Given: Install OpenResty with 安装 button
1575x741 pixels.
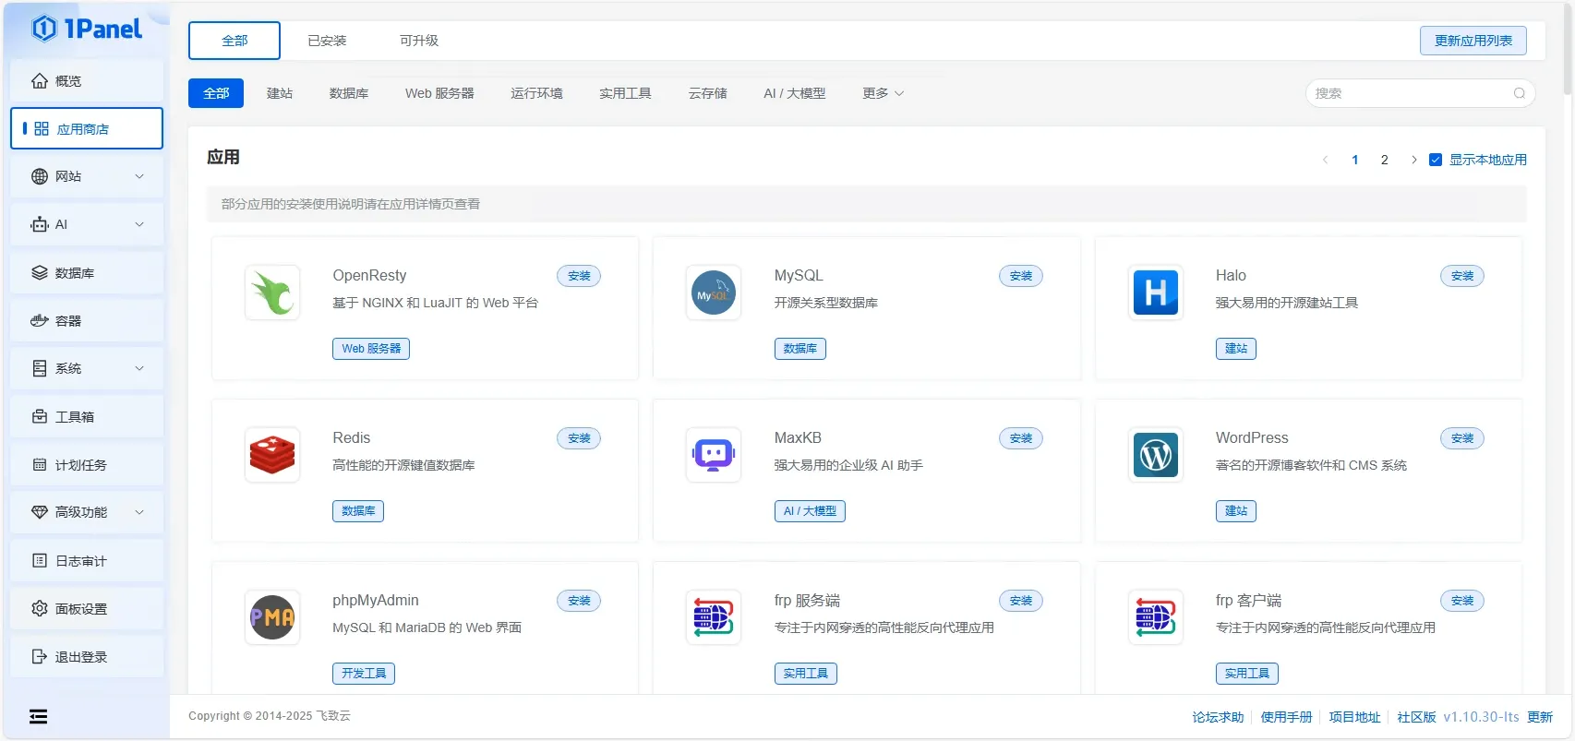Looking at the screenshot, I should pyautogui.click(x=579, y=276).
